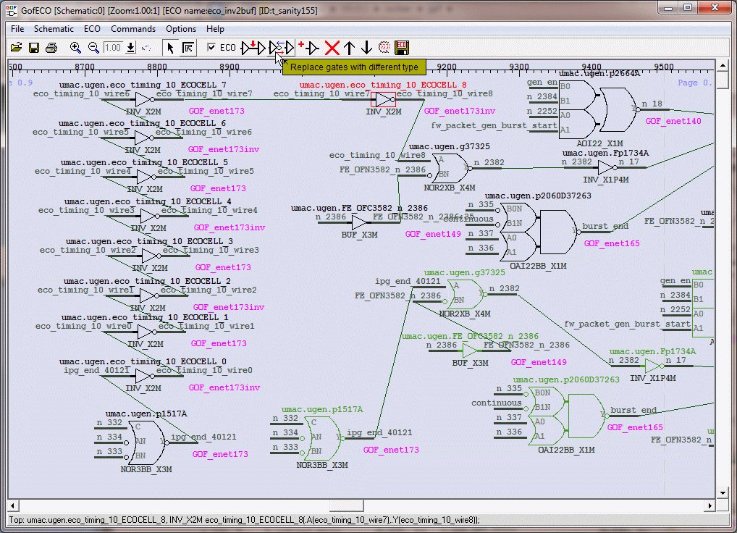The image size is (737, 533).
Task: Select the ECOCELL_1 inverter gate symbol
Action: point(147,332)
